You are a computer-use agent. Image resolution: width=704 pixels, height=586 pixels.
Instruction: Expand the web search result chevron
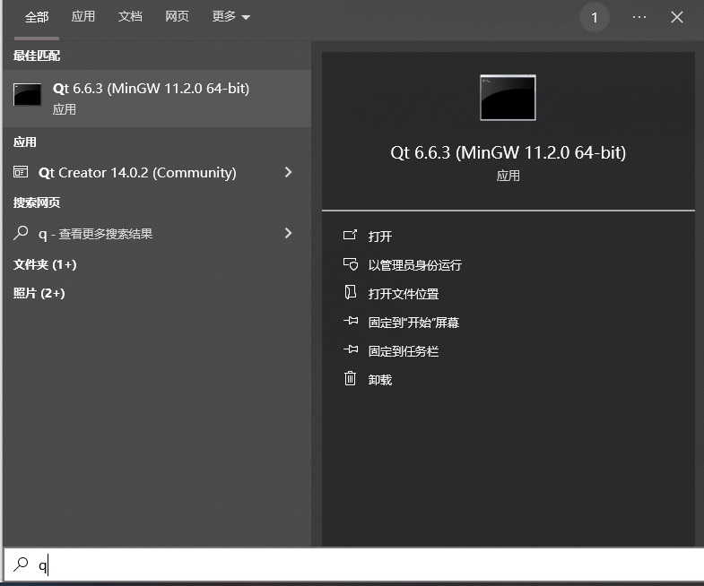(x=288, y=233)
